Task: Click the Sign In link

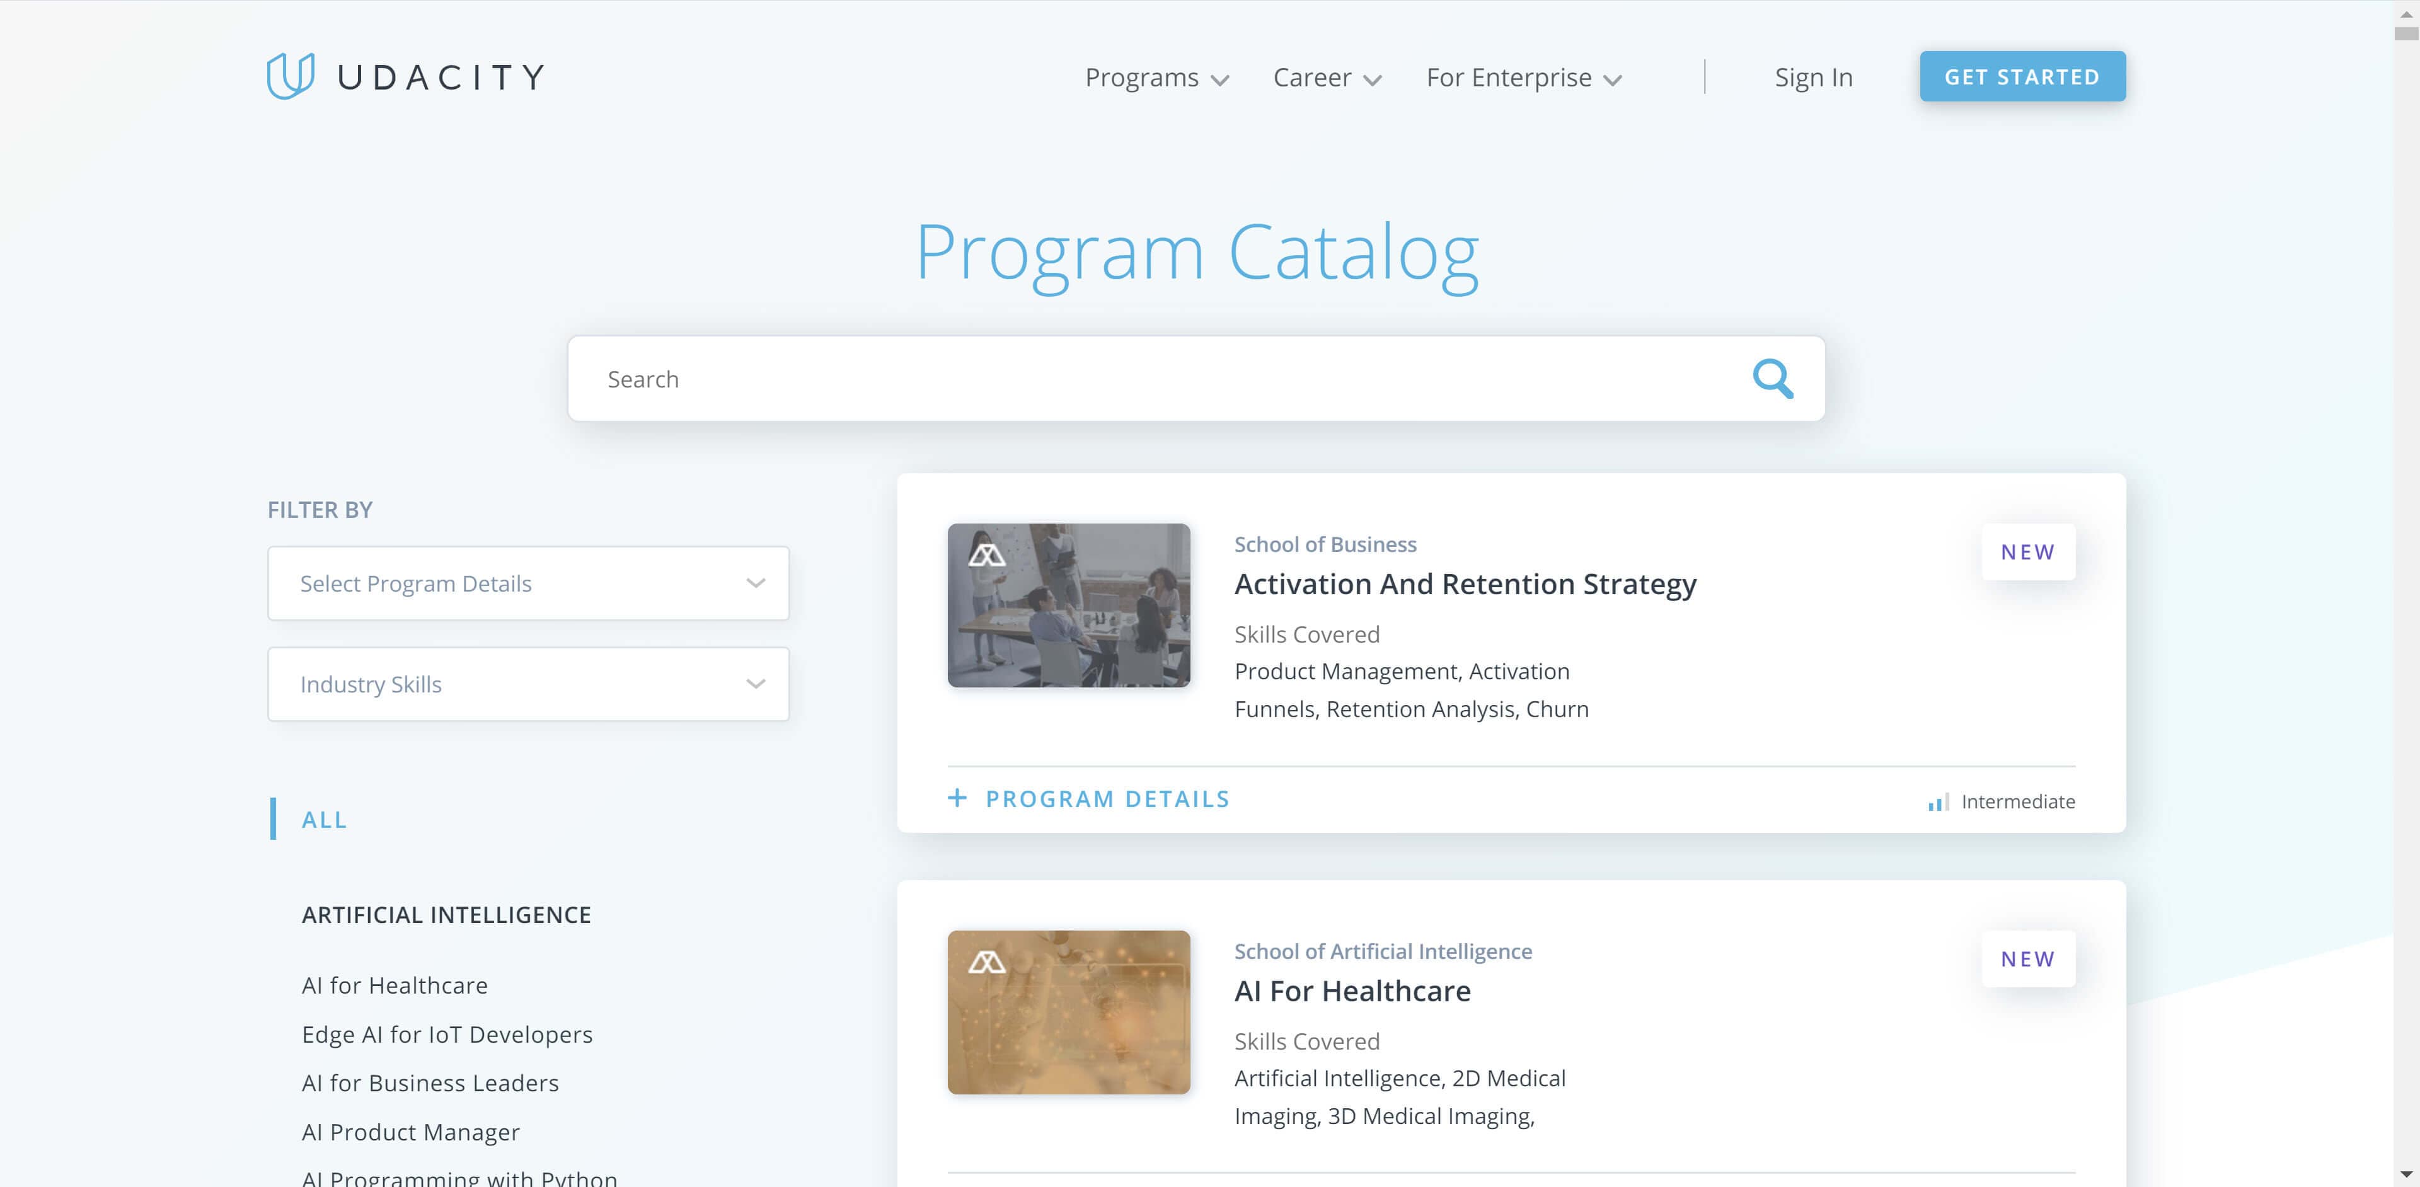Action: [1815, 76]
